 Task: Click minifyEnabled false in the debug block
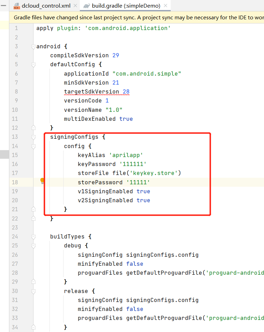click(x=135, y=264)
